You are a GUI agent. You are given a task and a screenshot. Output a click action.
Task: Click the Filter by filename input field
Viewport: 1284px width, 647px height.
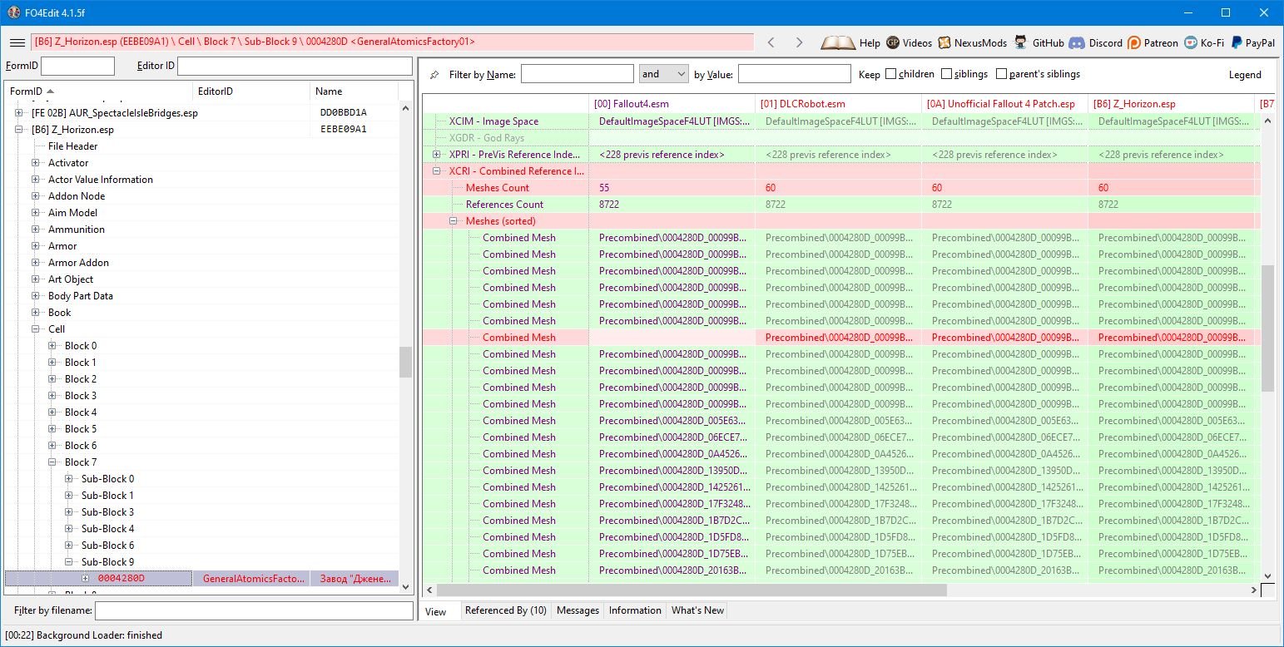254,611
